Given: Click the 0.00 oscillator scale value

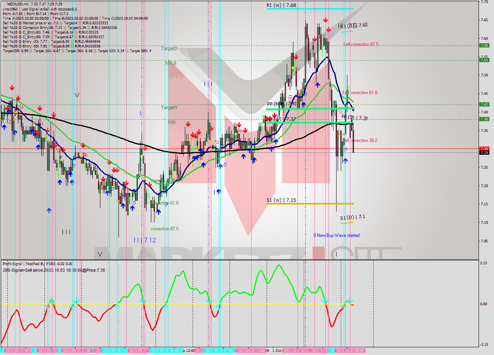Looking at the screenshot, I should coord(484,304).
